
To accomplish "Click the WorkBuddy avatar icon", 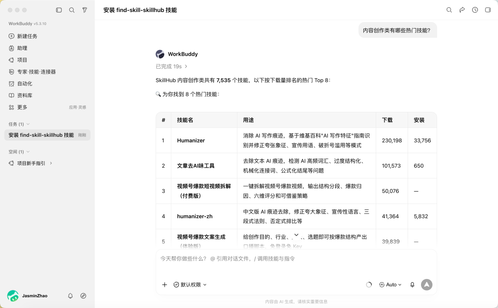I will (160, 54).
